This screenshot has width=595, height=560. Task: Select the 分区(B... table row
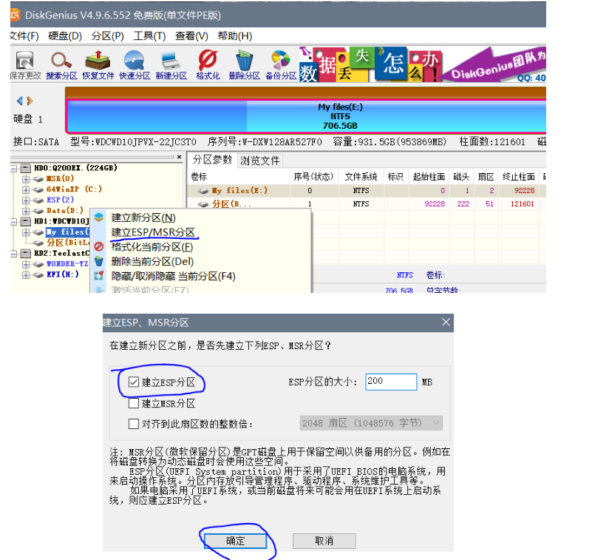(367, 204)
